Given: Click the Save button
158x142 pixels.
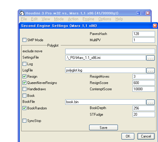Looking at the screenshot, I should 104,128.
